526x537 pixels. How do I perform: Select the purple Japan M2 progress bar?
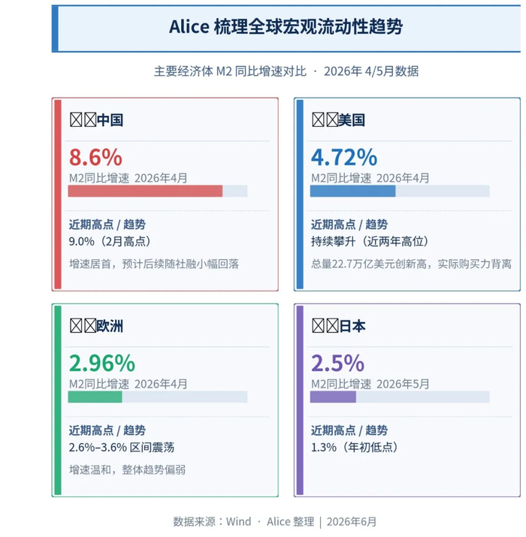pos(400,397)
